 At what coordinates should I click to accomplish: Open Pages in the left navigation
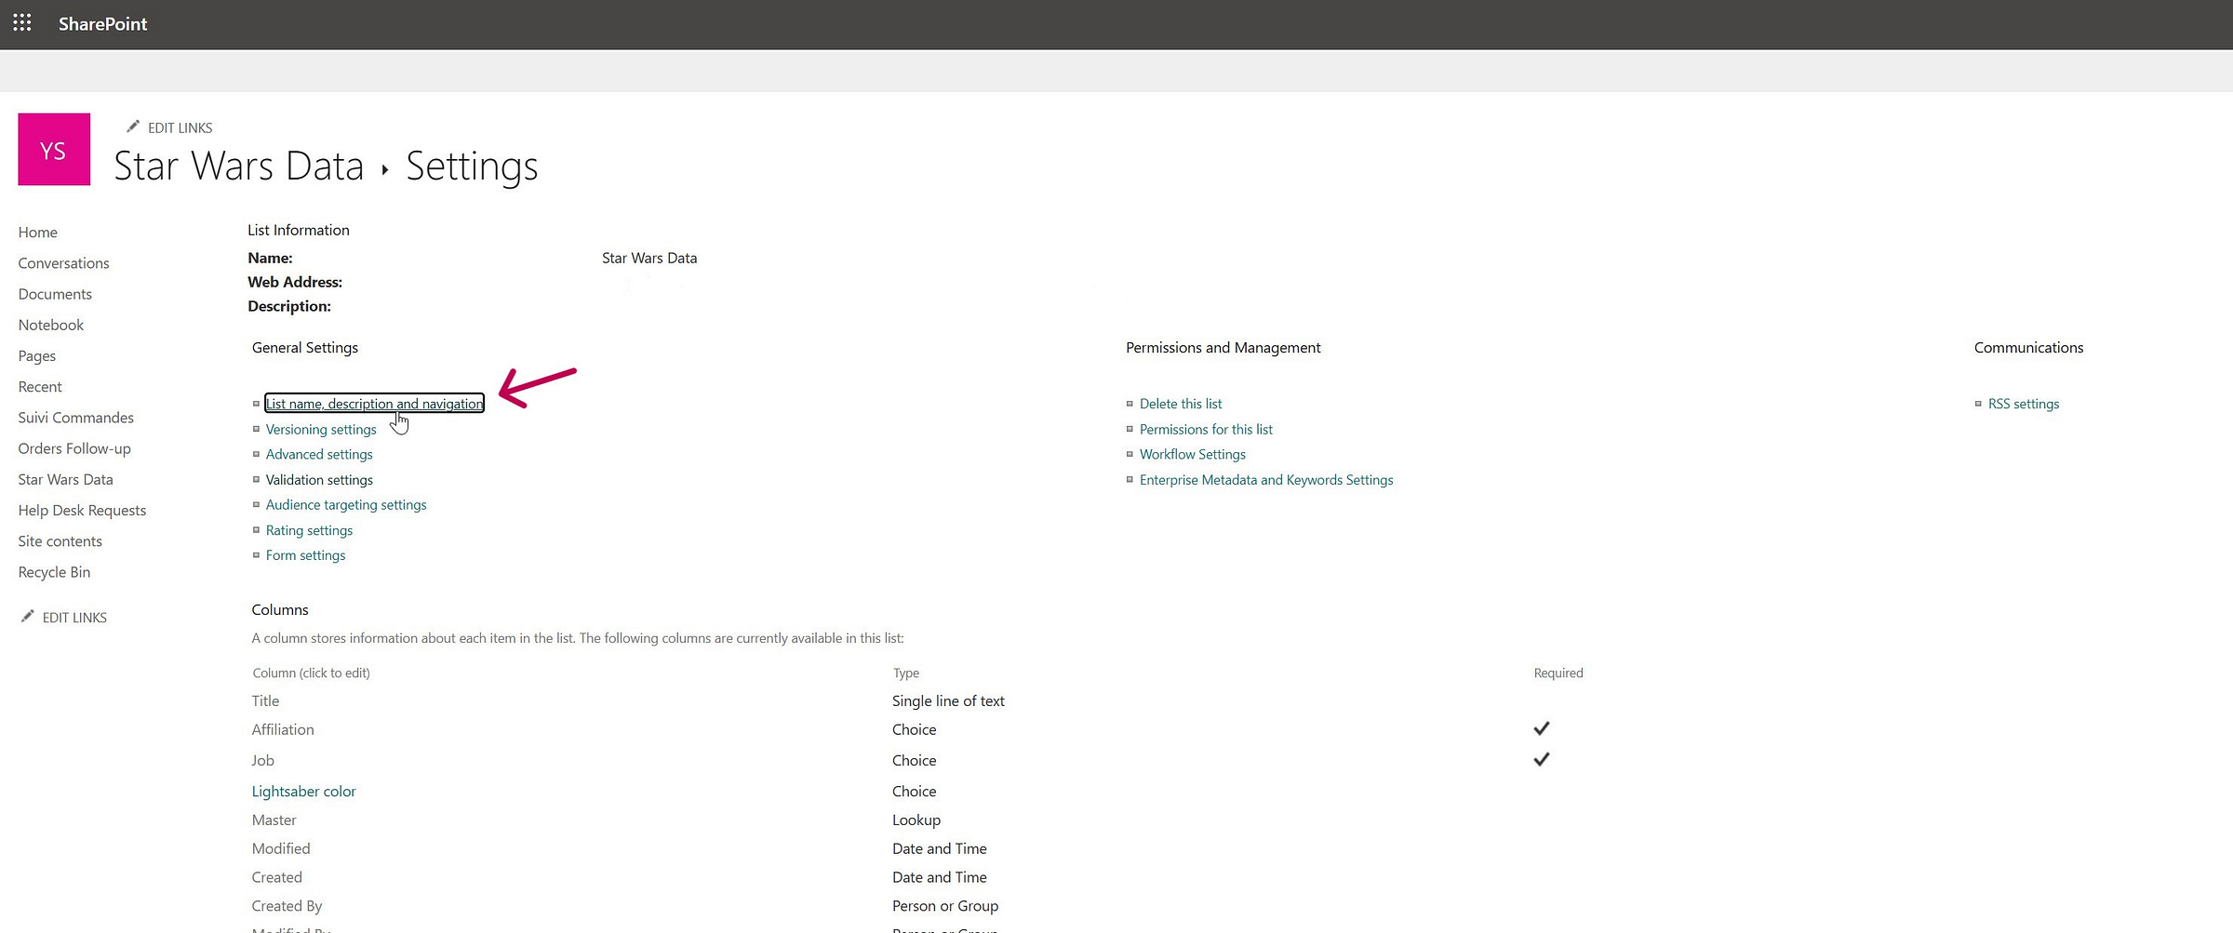click(x=37, y=355)
